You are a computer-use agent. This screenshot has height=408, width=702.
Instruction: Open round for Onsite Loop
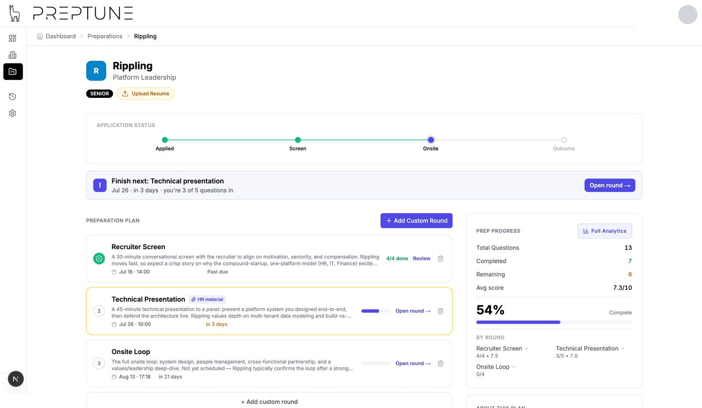(413, 363)
